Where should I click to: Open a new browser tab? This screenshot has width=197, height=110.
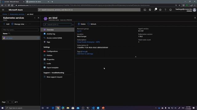tap(52, 2)
